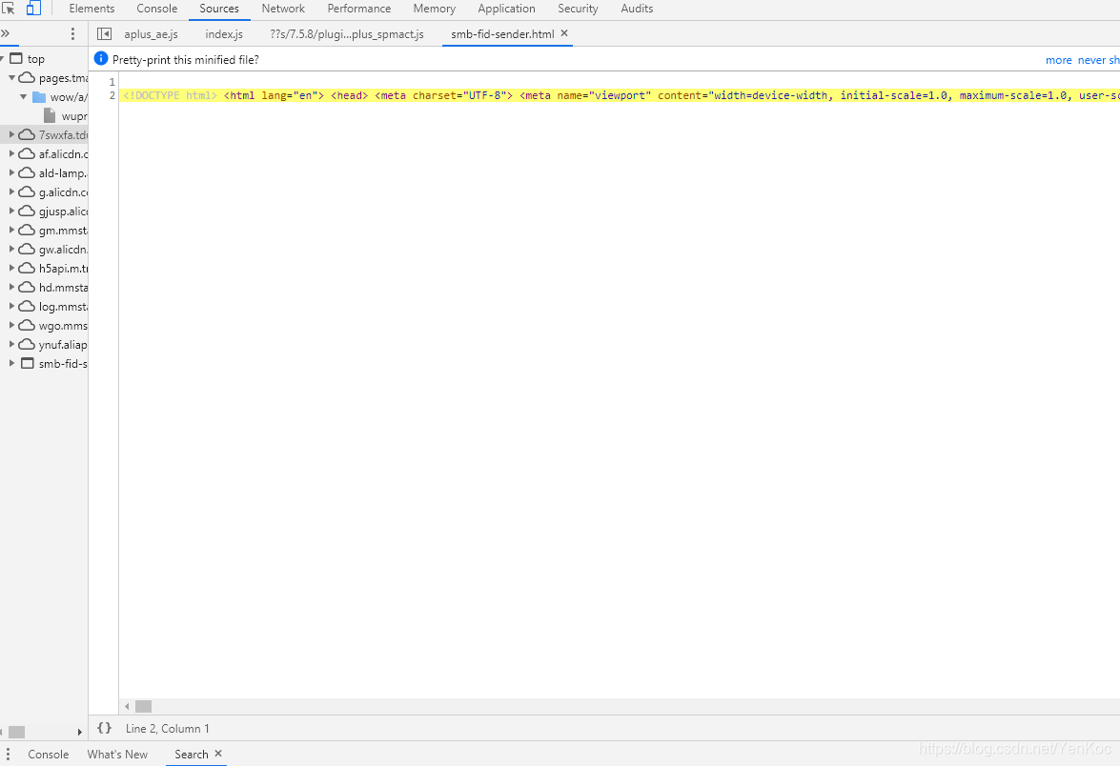Click the navigator horizontal scrollbar thumb
Screen dimensions: 1120x766
[16, 732]
